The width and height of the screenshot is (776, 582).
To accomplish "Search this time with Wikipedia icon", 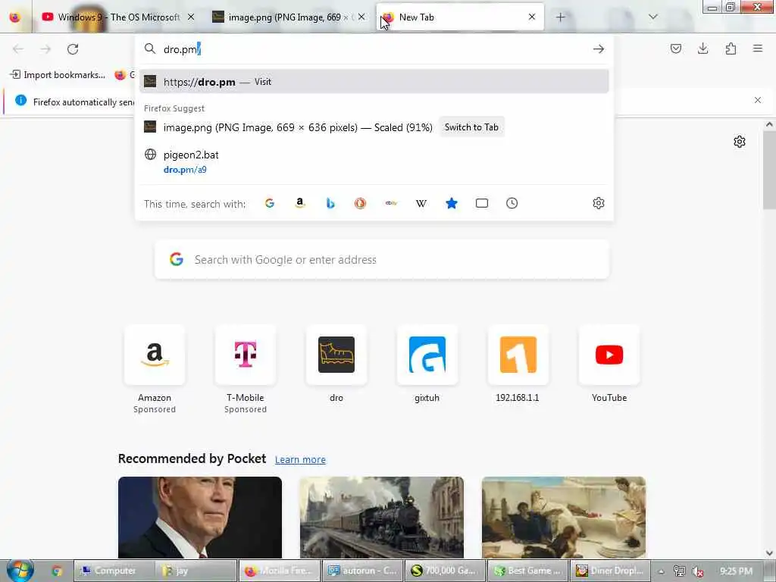I will click(421, 203).
